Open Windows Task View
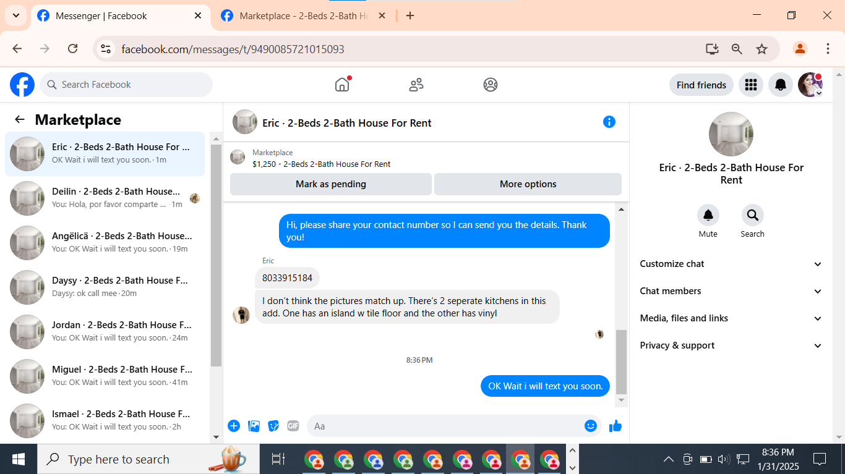Viewport: 845px width, 474px height. coord(278,459)
